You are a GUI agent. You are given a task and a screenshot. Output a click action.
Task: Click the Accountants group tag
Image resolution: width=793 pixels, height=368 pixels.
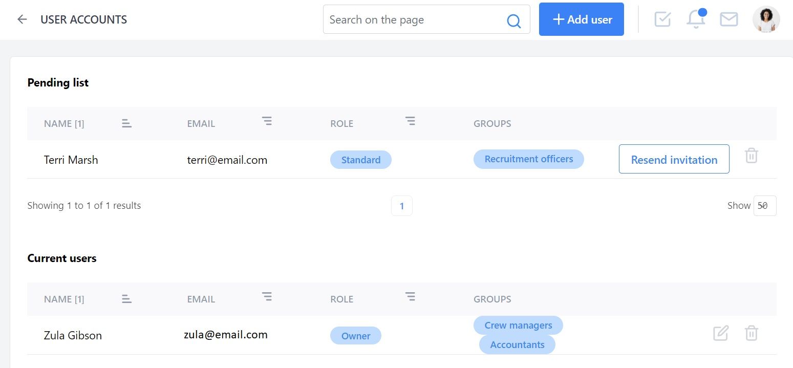tap(517, 344)
